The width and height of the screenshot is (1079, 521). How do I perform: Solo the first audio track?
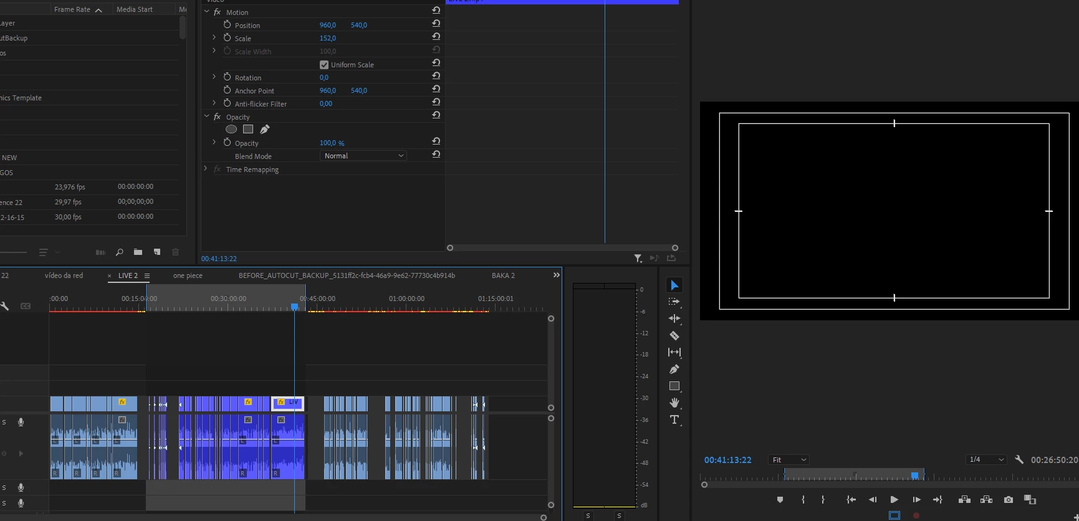[4, 423]
